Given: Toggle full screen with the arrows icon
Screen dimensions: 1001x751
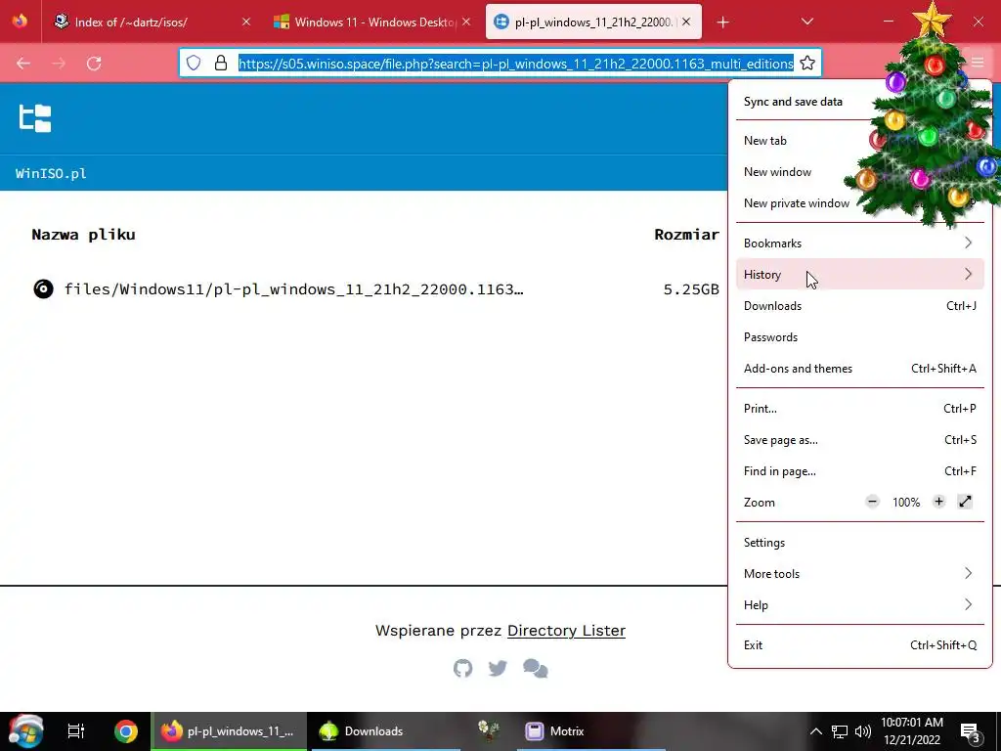Looking at the screenshot, I should tap(965, 502).
